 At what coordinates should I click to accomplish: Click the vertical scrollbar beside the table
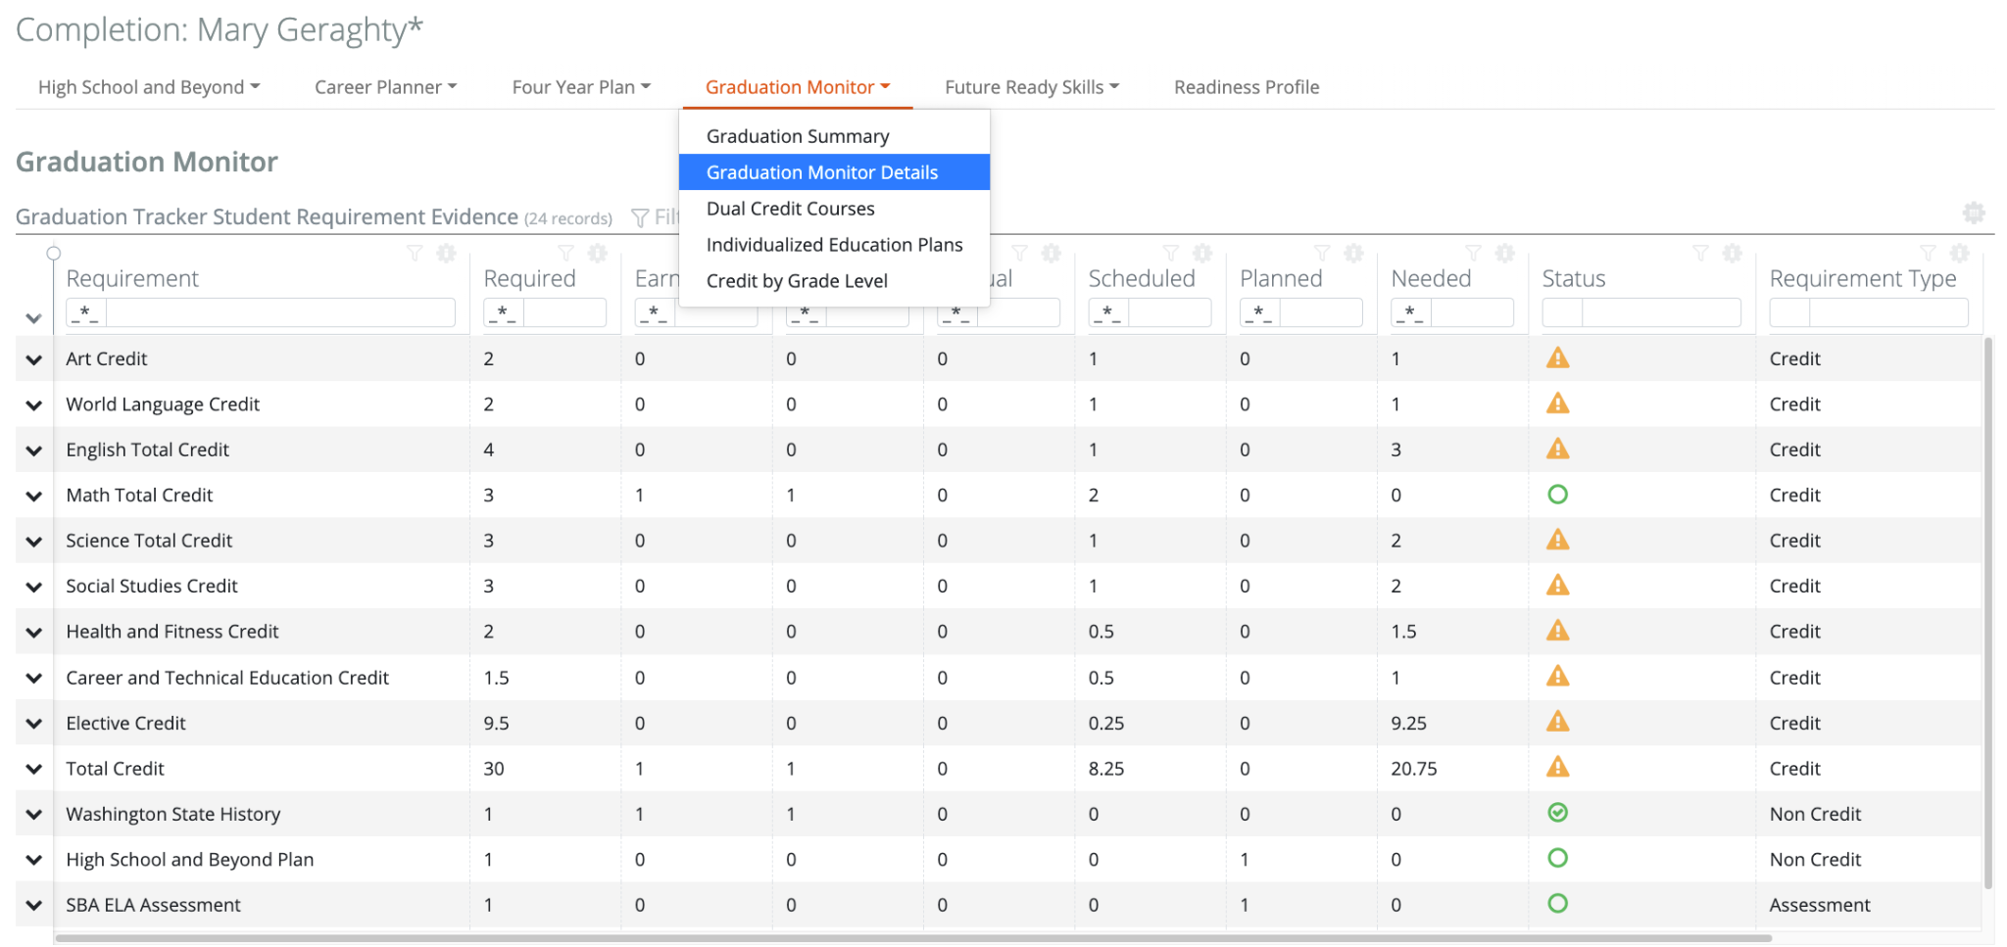click(x=1988, y=613)
